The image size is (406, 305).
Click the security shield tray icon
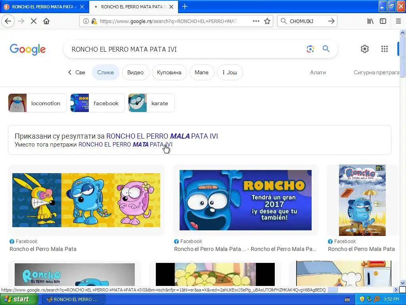pos(362,299)
